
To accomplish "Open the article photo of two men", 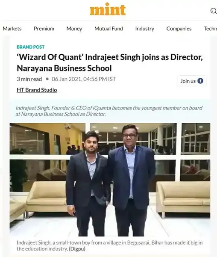I will coord(110,180).
